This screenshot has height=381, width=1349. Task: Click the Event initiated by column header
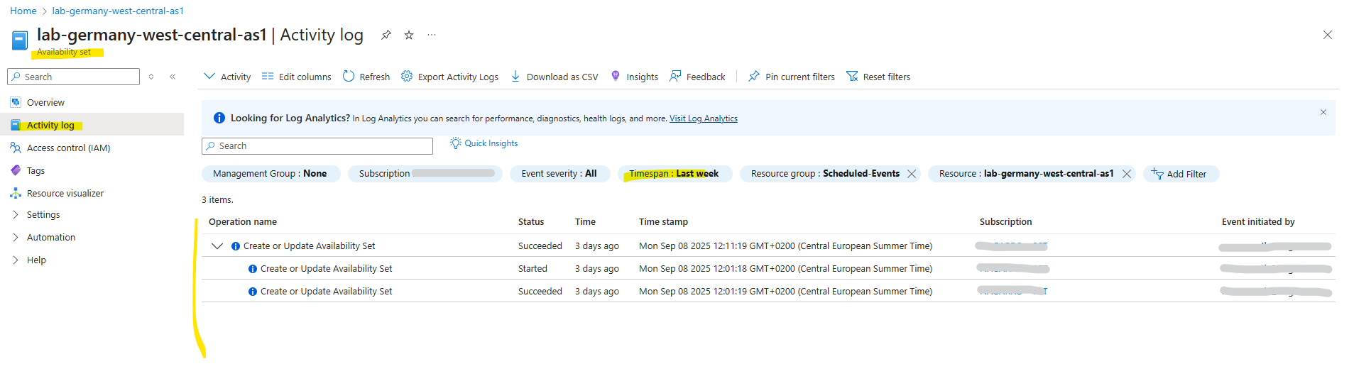click(1258, 222)
